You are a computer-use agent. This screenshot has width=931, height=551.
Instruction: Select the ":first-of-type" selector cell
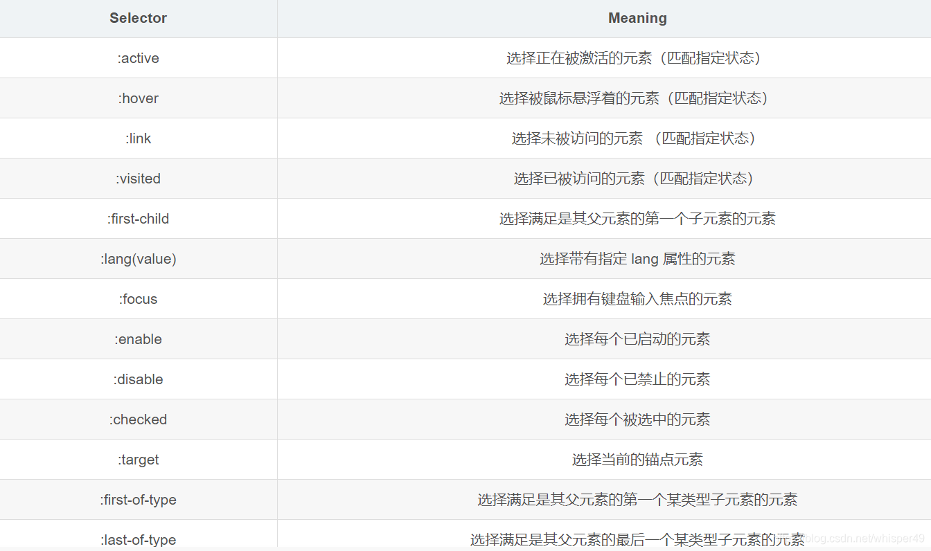139,500
